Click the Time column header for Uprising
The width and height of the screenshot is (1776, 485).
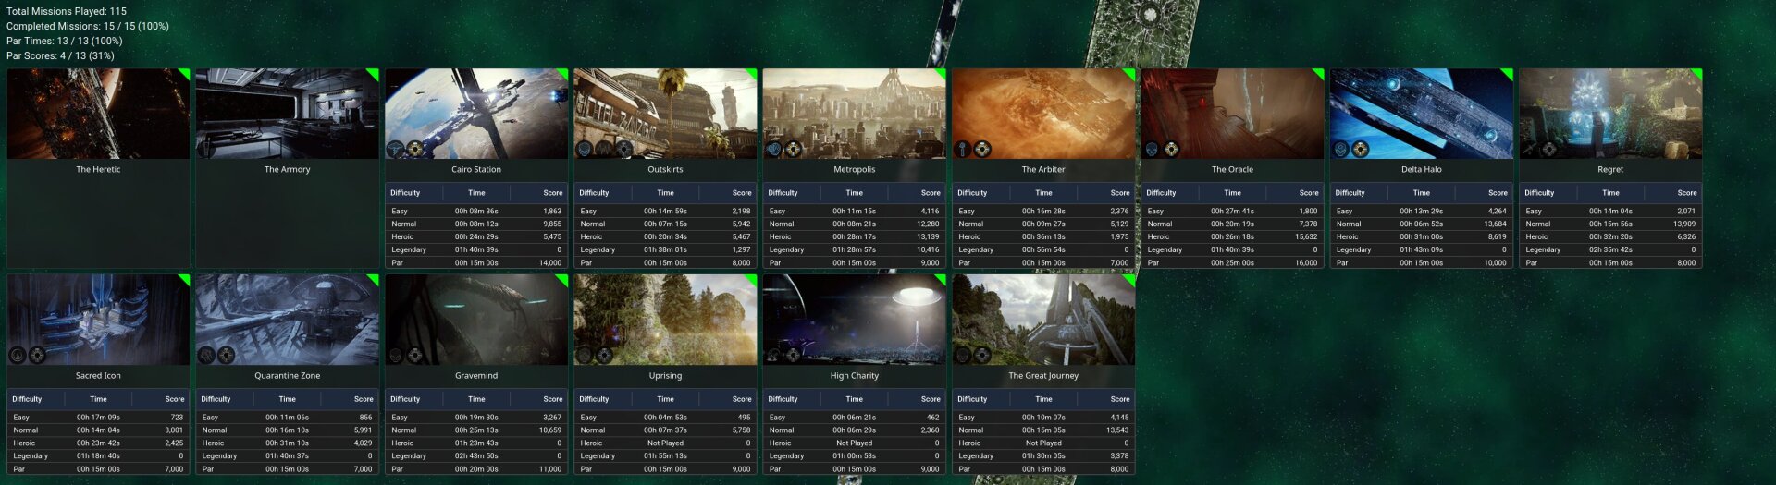tap(665, 399)
